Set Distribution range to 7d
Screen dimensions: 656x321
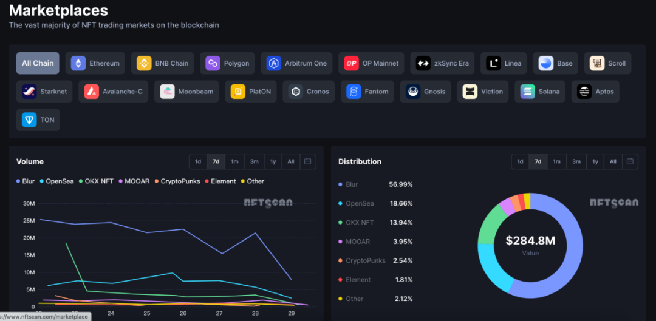coord(538,161)
